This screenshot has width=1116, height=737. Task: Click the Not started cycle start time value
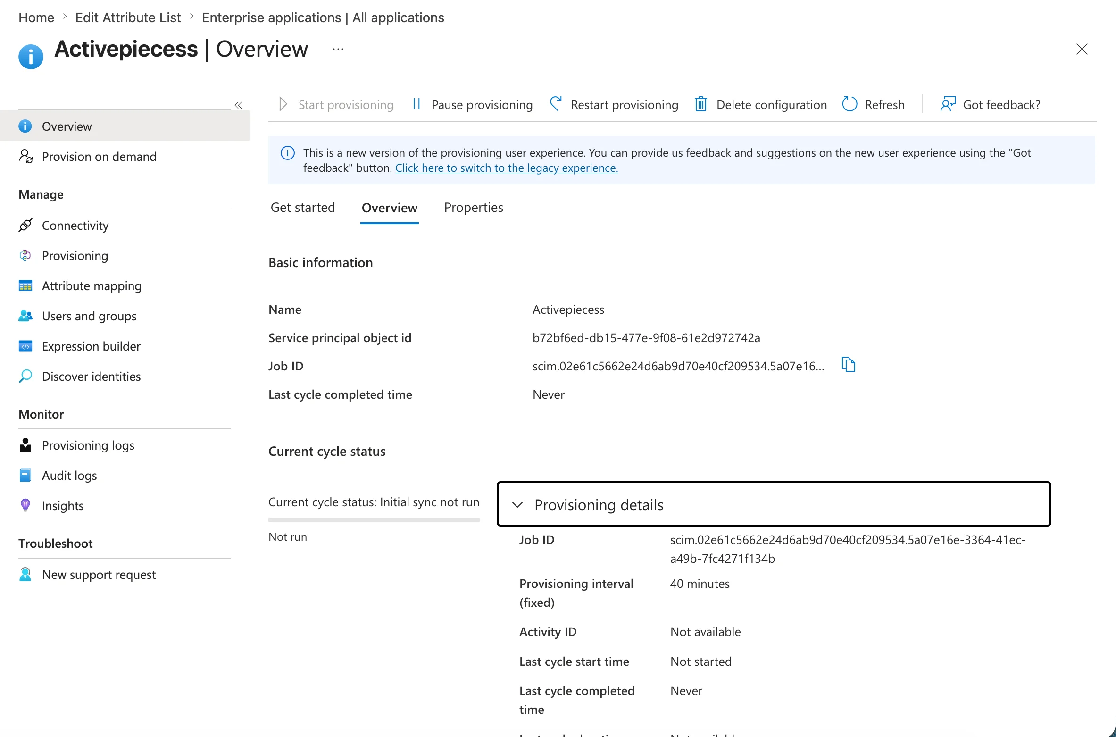pyautogui.click(x=701, y=662)
